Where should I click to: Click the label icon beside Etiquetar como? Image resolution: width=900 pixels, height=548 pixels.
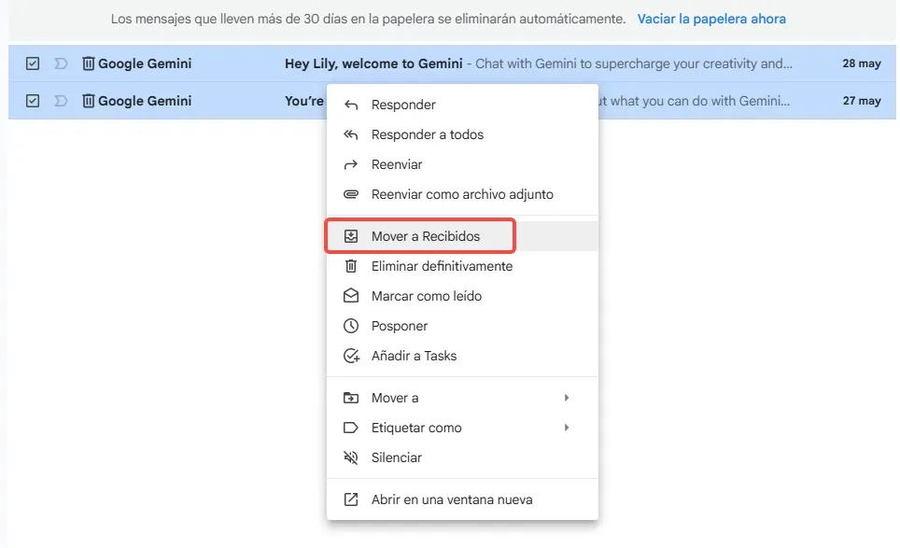pyautogui.click(x=351, y=428)
